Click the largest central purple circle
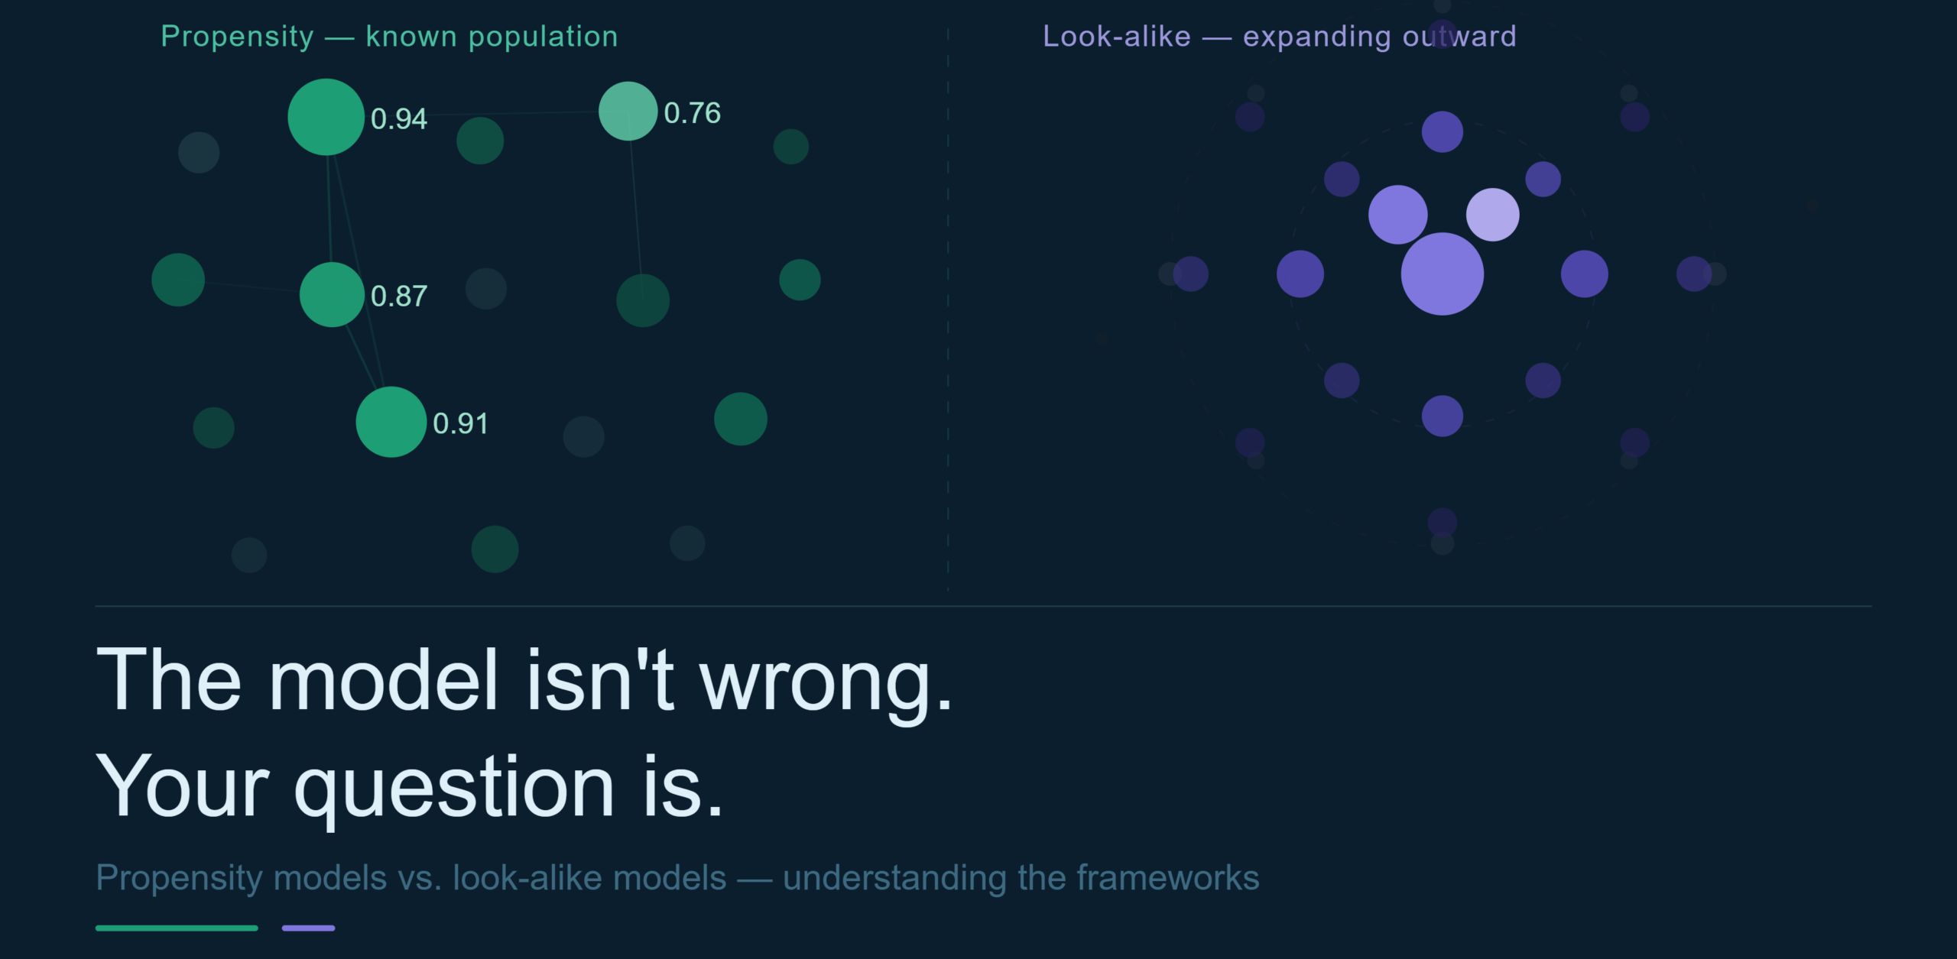 coord(1442,274)
